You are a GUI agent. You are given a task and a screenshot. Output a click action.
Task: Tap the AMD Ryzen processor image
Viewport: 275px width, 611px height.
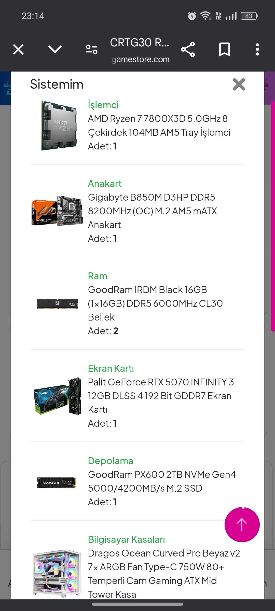tap(57, 126)
